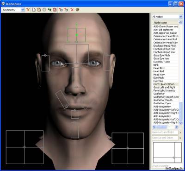The height and width of the screenshot is (171, 185).
Task: Select Godfather Speech Con node
Action: coord(166,97)
